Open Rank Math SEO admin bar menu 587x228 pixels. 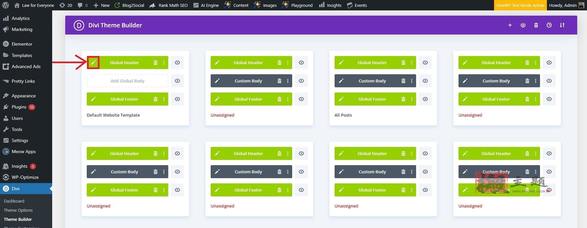pyautogui.click(x=169, y=5)
